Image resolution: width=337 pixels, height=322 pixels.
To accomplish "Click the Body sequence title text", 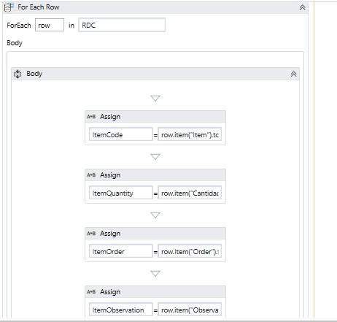I will click(x=34, y=74).
